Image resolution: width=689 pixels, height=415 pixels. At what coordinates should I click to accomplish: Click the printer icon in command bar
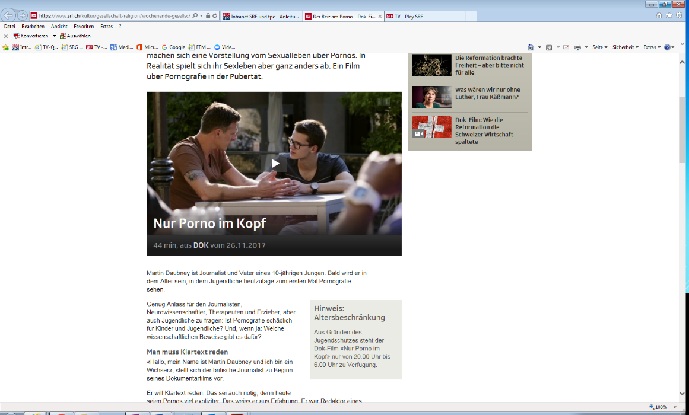tap(577, 47)
